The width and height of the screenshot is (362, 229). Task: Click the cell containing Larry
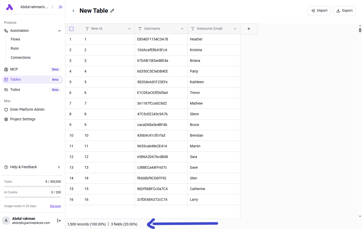tap(214, 199)
